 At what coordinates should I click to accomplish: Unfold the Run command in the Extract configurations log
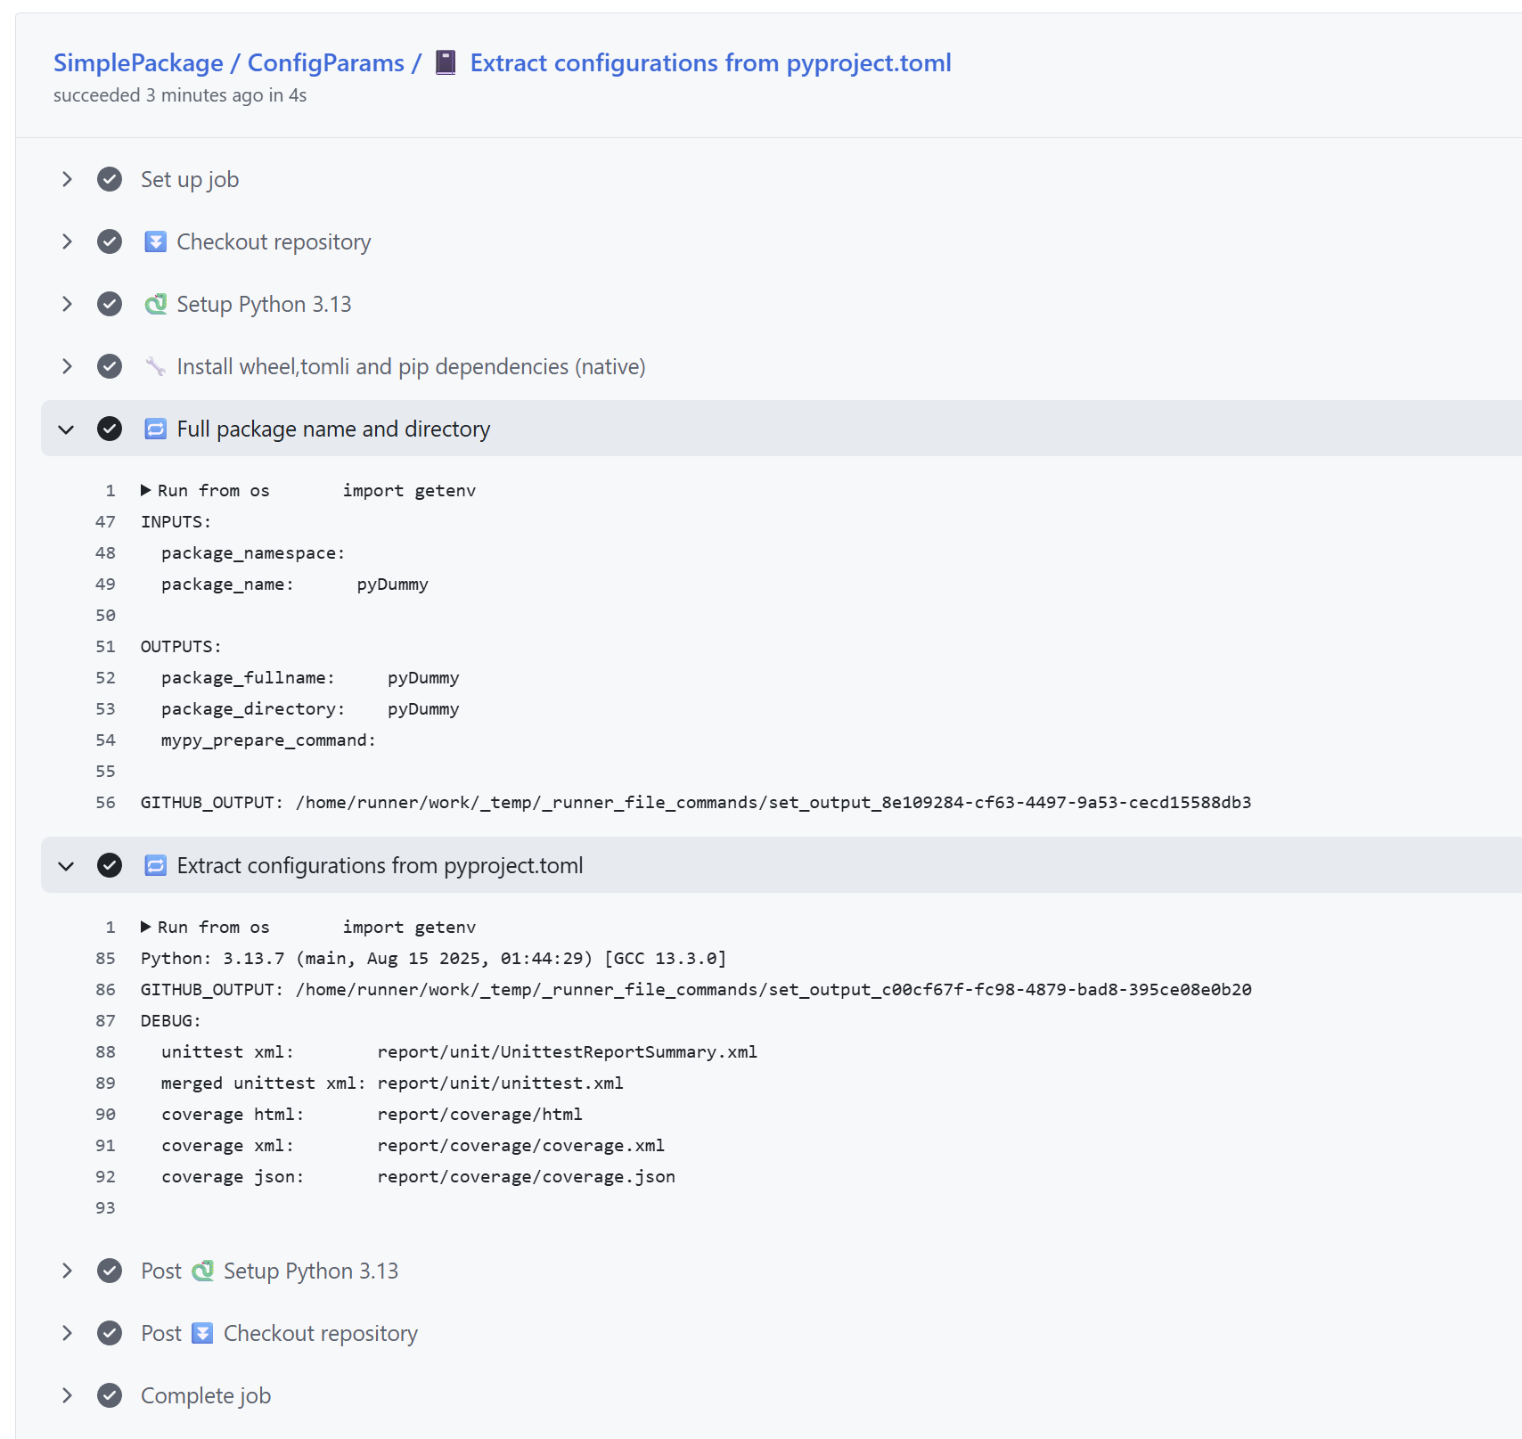pos(145,927)
